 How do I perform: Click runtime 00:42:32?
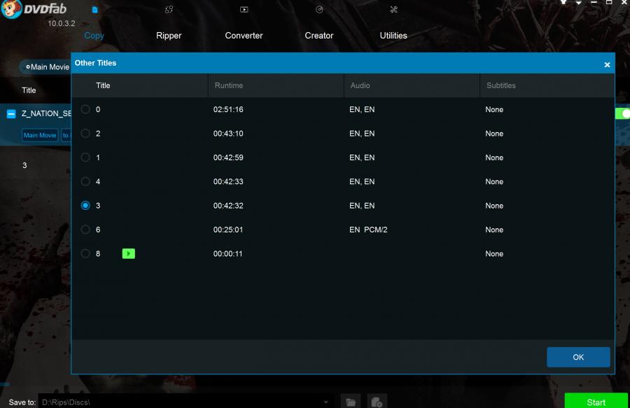(x=228, y=206)
